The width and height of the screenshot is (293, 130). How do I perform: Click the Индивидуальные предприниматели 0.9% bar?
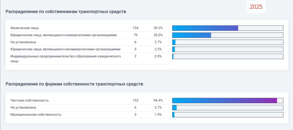(x=227, y=56)
